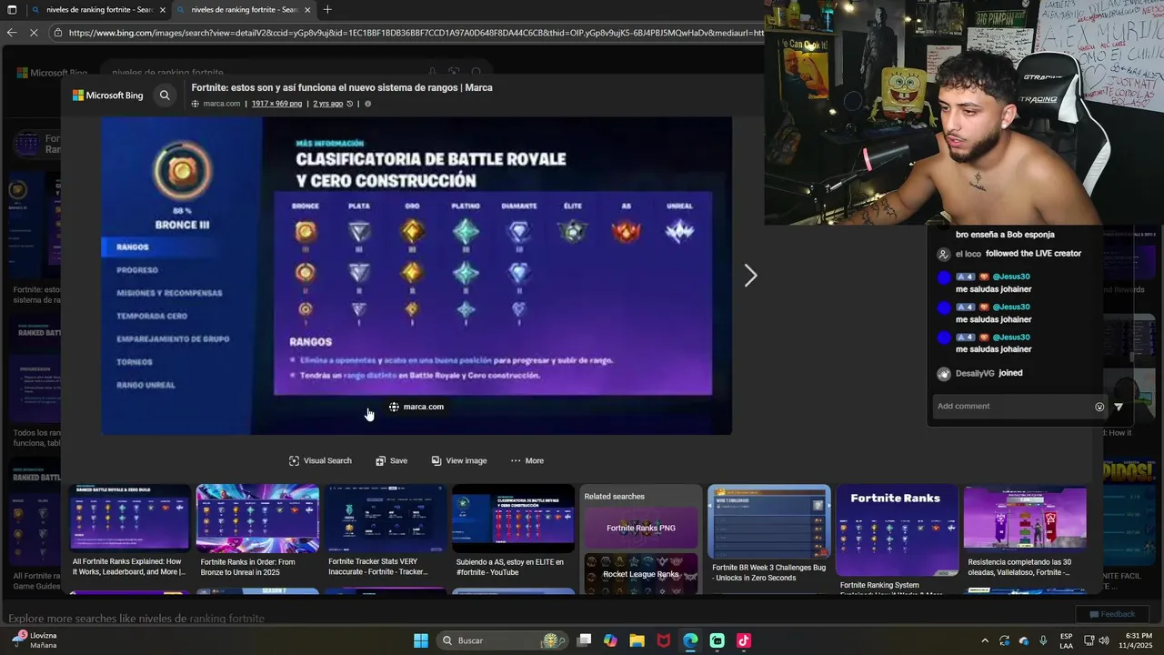Click the bing.com URL in the address bar
Image resolution: width=1164 pixels, height=655 pixels.
(x=415, y=33)
